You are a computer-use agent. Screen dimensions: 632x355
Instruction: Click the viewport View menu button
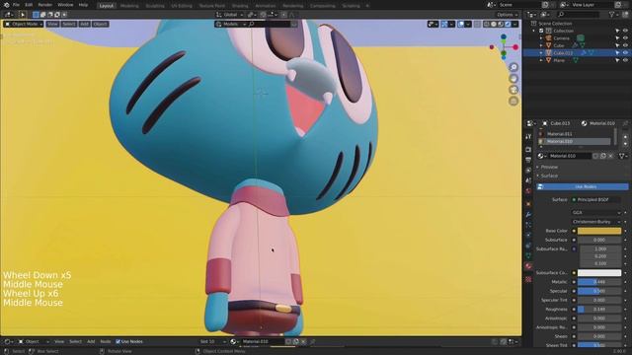52,24
